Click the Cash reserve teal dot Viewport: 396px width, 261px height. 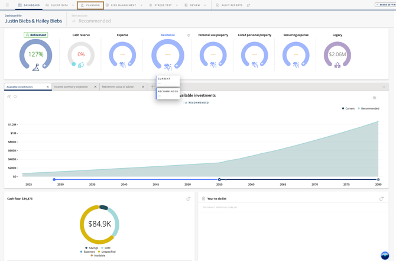click(73, 64)
